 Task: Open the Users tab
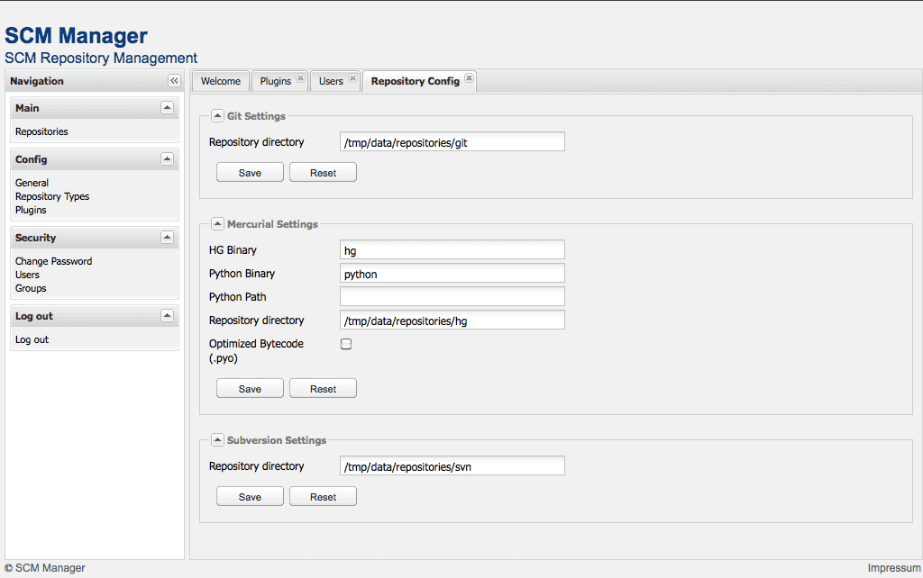pyautogui.click(x=330, y=81)
